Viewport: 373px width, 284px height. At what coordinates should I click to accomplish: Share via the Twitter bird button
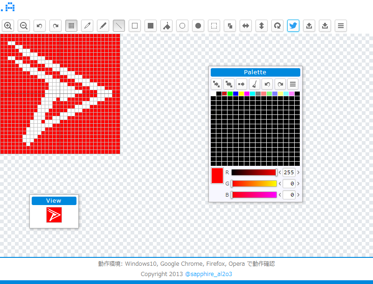[293, 26]
